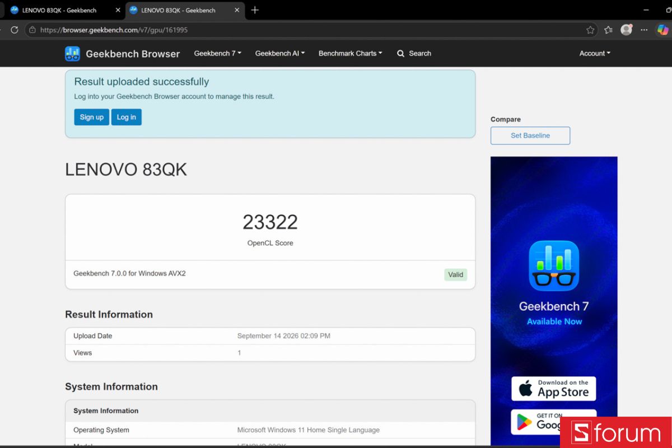Select the second LENOVO 83QK tab

point(185,10)
